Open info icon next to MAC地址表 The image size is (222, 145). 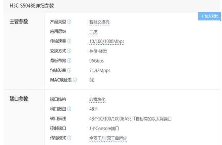(x=75, y=80)
